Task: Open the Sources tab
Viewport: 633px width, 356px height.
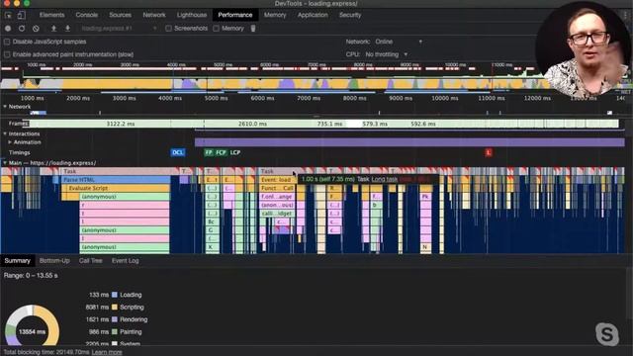Action: (121, 15)
